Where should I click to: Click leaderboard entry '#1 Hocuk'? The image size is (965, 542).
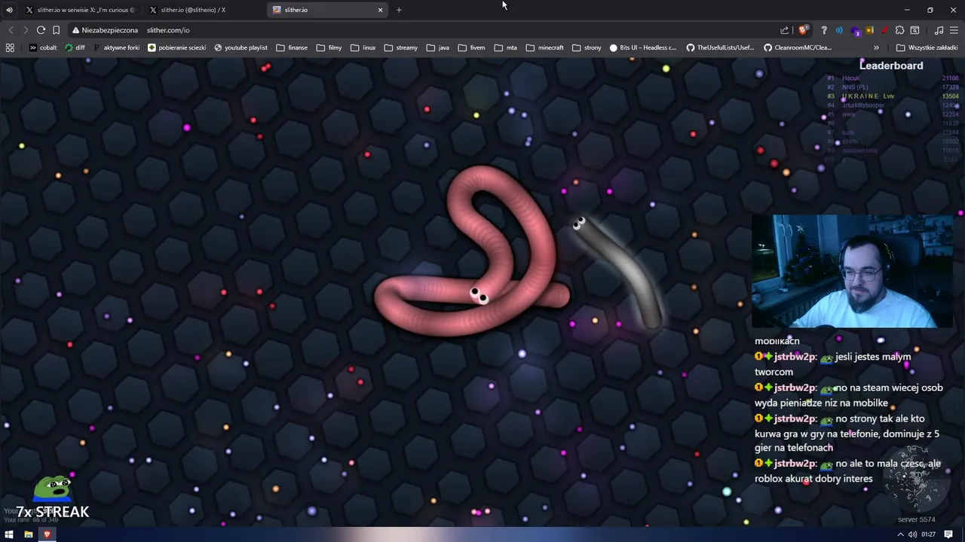[x=893, y=78]
